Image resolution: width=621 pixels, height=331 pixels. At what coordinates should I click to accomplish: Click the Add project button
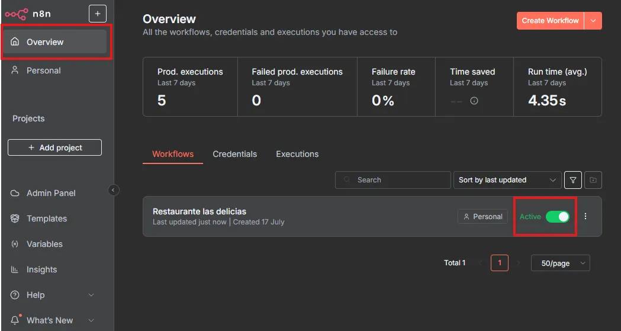tap(54, 147)
